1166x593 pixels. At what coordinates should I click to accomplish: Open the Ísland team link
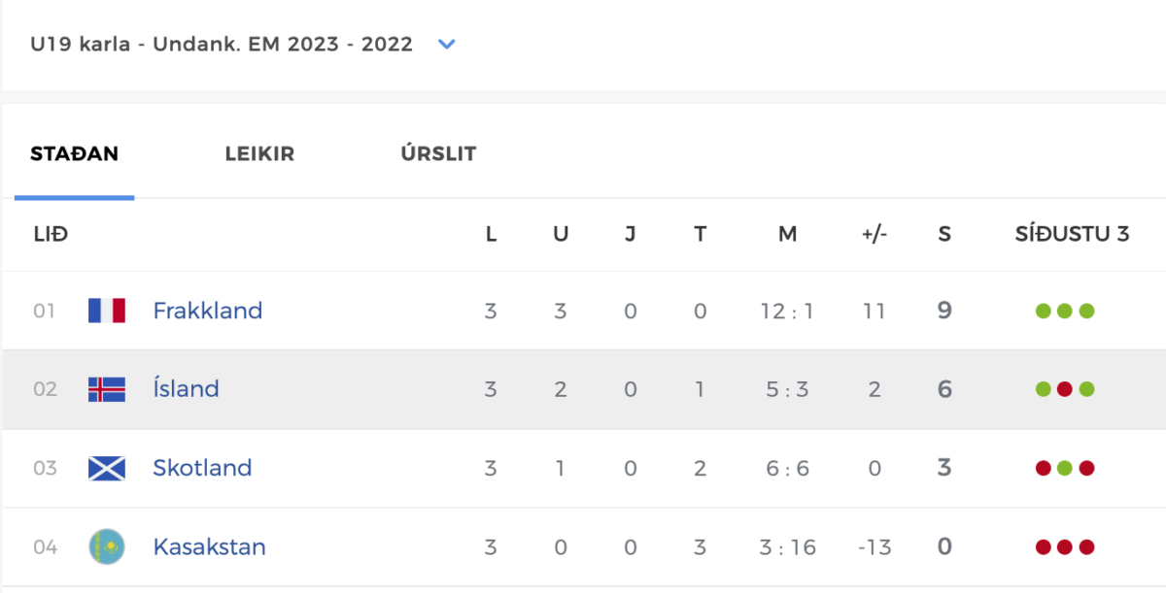186,389
